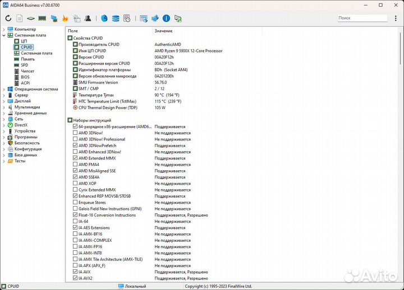Click the Тесты orange icon in tree
Screen dimensions: 404x290
tap(10, 161)
